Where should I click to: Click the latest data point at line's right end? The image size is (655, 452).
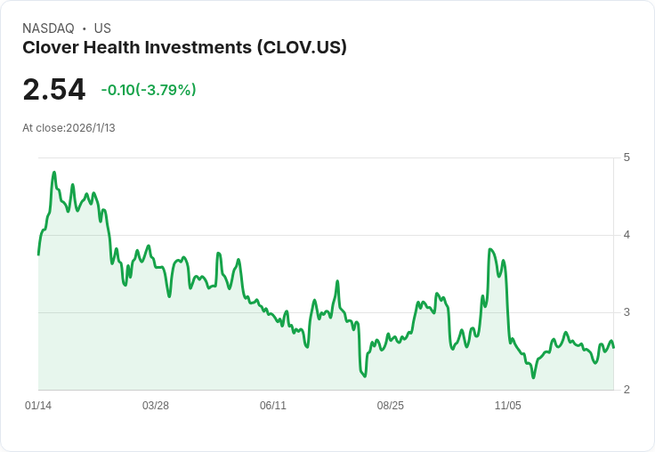tap(613, 347)
